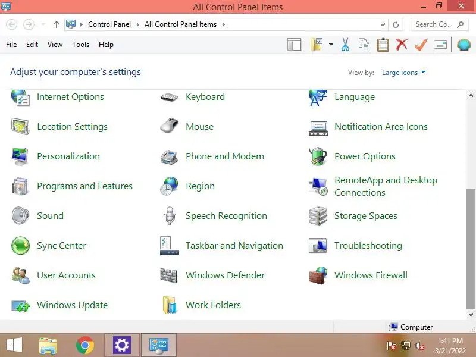The image size is (476, 357).
Task: Toggle the preview pane layout icon
Action: point(294,45)
